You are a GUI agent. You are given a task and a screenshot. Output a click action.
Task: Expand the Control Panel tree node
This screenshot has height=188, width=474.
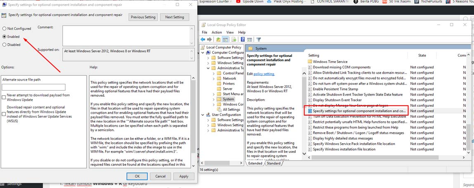coord(214,73)
